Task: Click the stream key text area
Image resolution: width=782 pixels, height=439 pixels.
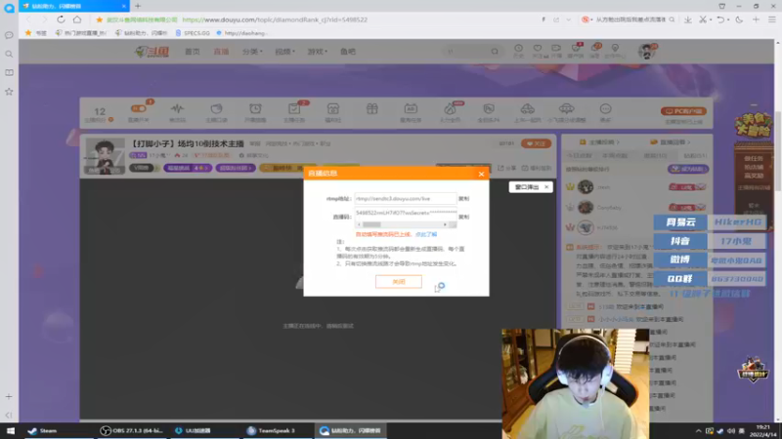Action: click(406, 213)
